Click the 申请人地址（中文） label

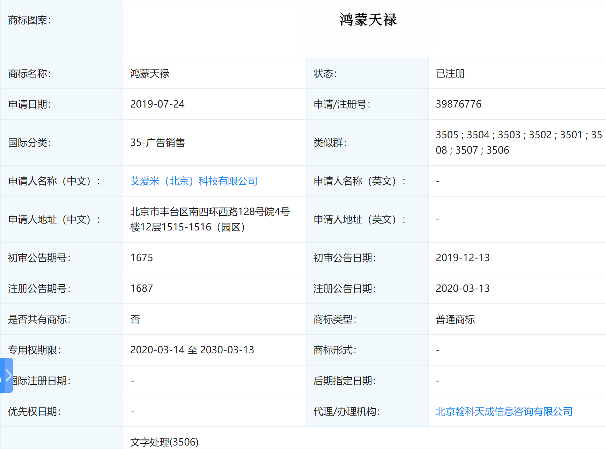pos(54,220)
